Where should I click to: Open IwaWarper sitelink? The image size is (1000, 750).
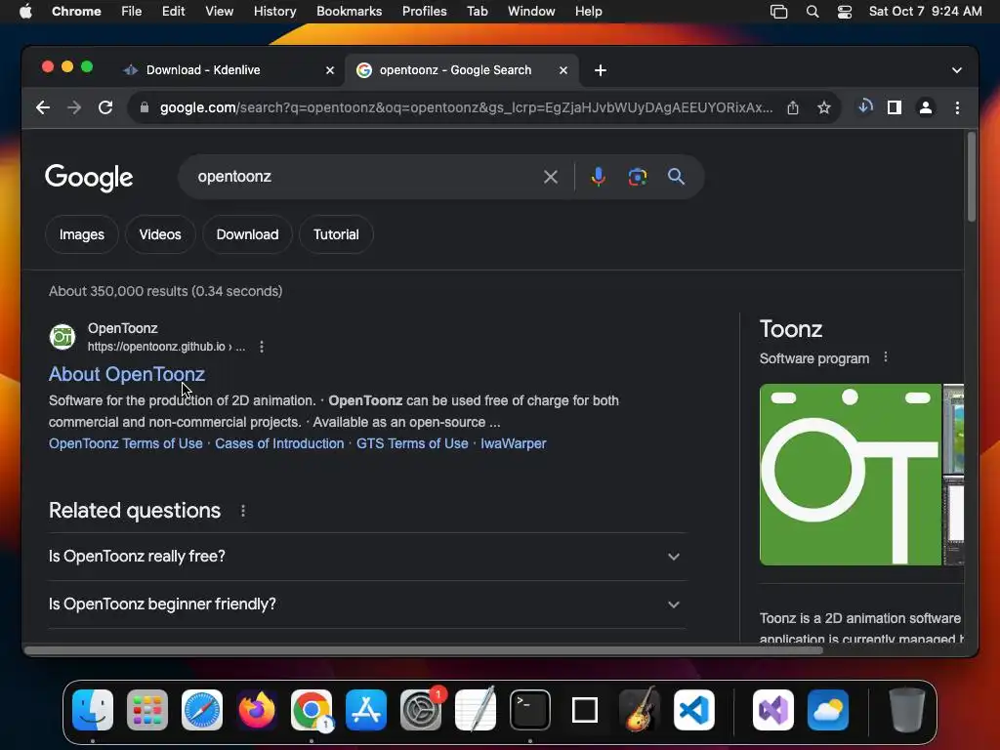(x=514, y=444)
